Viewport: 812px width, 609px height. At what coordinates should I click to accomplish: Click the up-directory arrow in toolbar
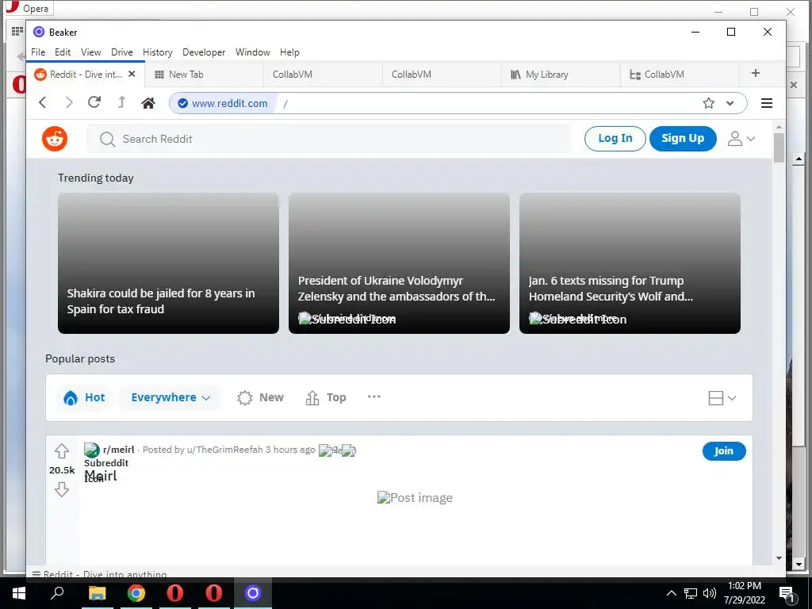(121, 102)
